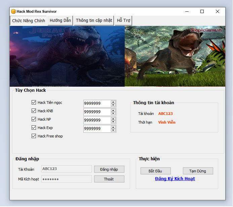
Task: Close the Hack Mod Rex Survivor window
Action: [x=218, y=11]
